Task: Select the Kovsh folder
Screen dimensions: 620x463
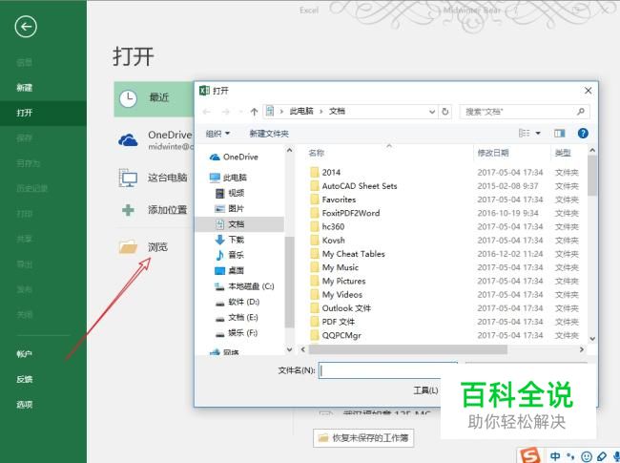Action: [327, 241]
